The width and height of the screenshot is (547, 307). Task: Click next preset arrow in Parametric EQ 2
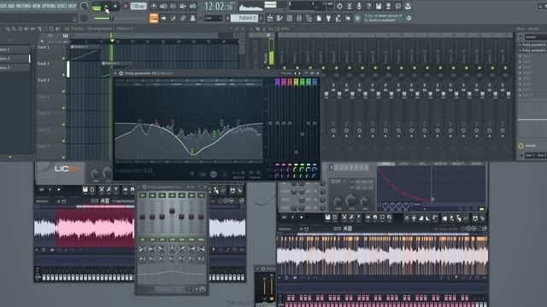click(x=299, y=73)
